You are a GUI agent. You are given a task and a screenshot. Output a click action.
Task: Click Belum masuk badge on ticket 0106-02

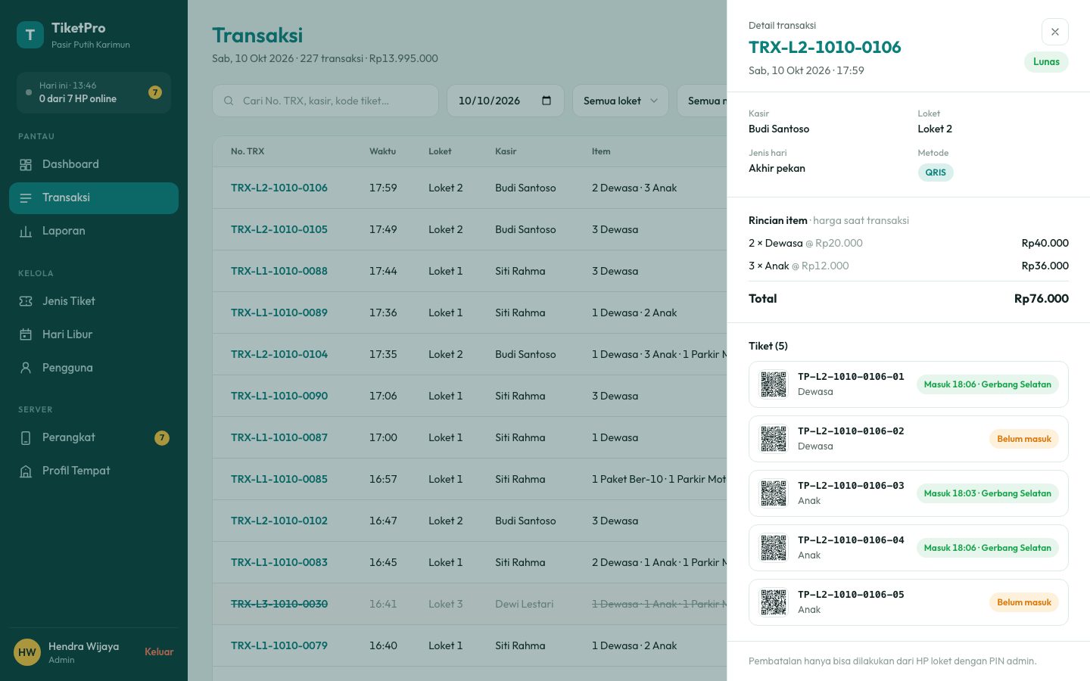[x=1024, y=439]
